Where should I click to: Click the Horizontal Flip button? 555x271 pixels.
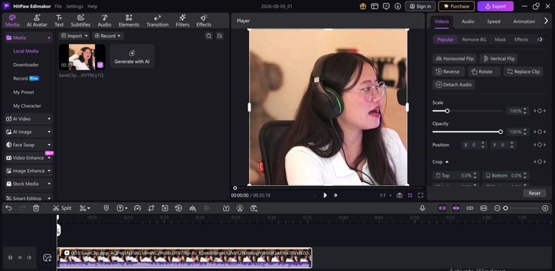click(454, 58)
